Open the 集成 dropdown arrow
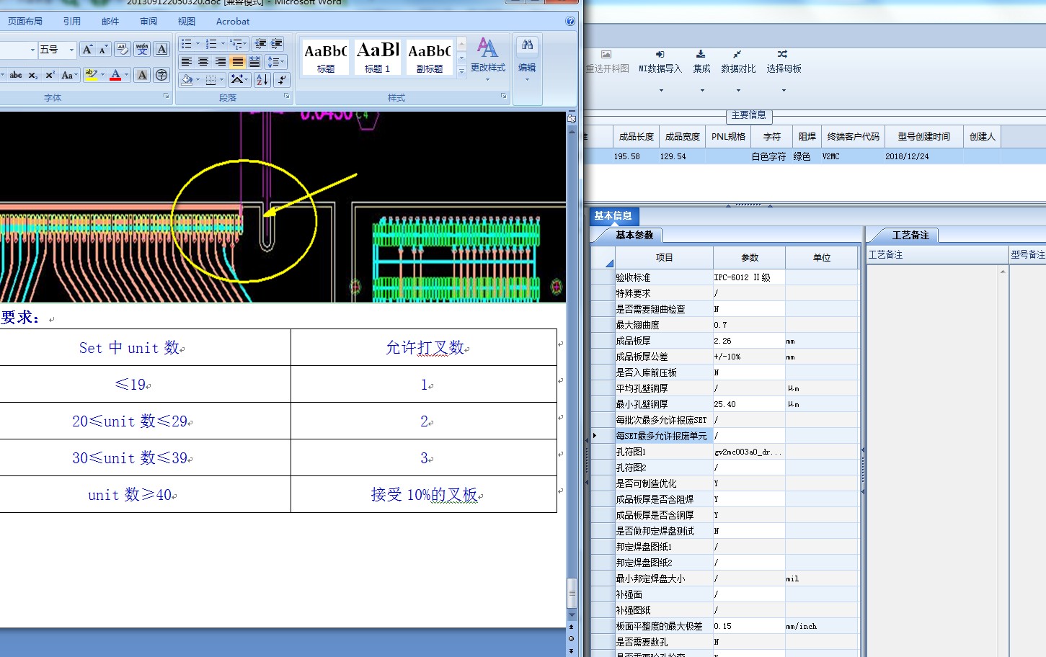Image resolution: width=1046 pixels, height=657 pixels. tap(702, 91)
